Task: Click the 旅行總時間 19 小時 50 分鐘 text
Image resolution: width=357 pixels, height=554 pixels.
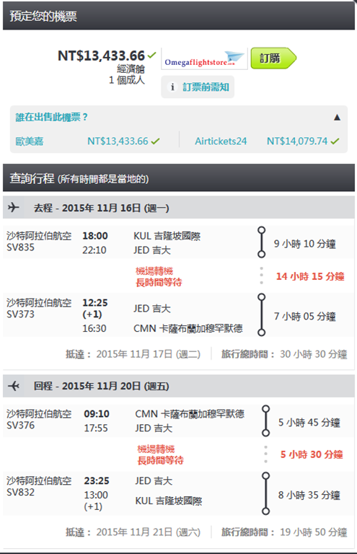Action: [284, 532]
